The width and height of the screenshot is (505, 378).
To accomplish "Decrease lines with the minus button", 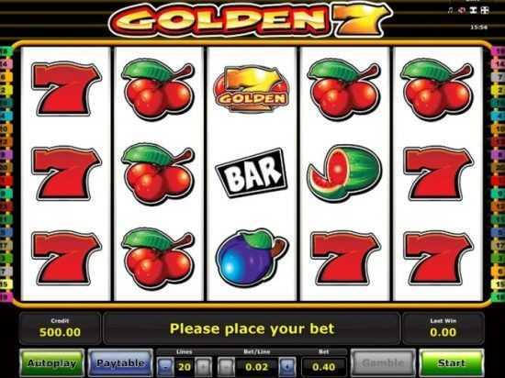I will pos(166,366).
